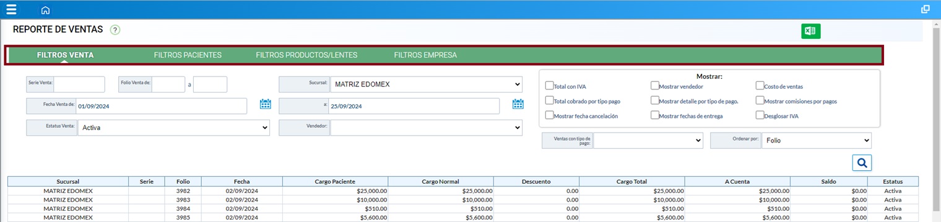
Task: Click the Saldo column header
Action: tap(829, 182)
